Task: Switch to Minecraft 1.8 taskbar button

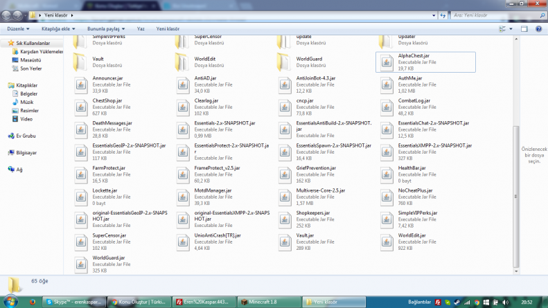Action: point(269,302)
